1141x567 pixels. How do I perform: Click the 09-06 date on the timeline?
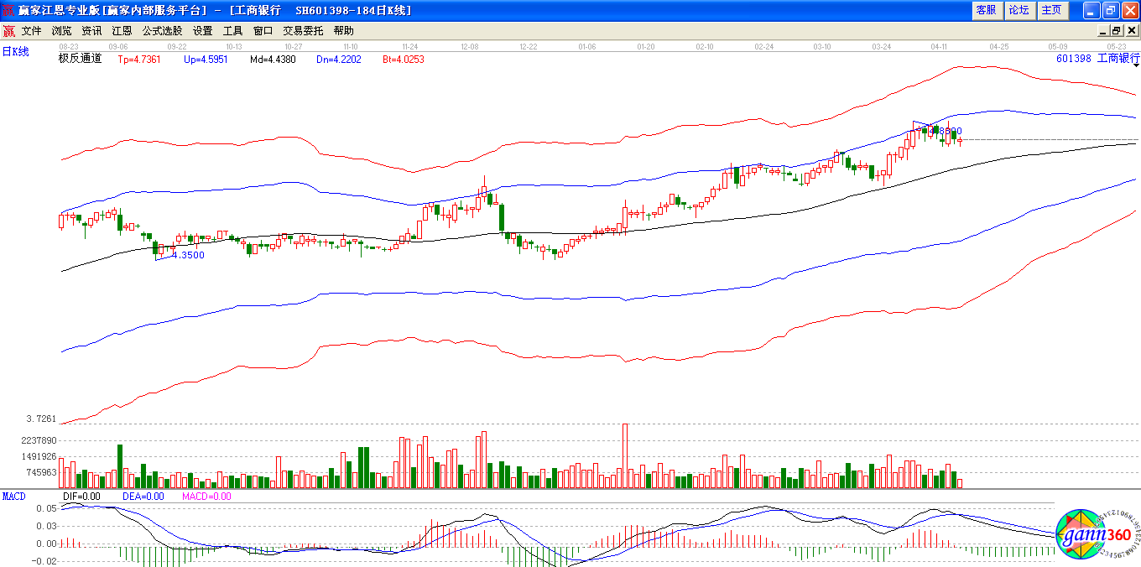[x=118, y=46]
